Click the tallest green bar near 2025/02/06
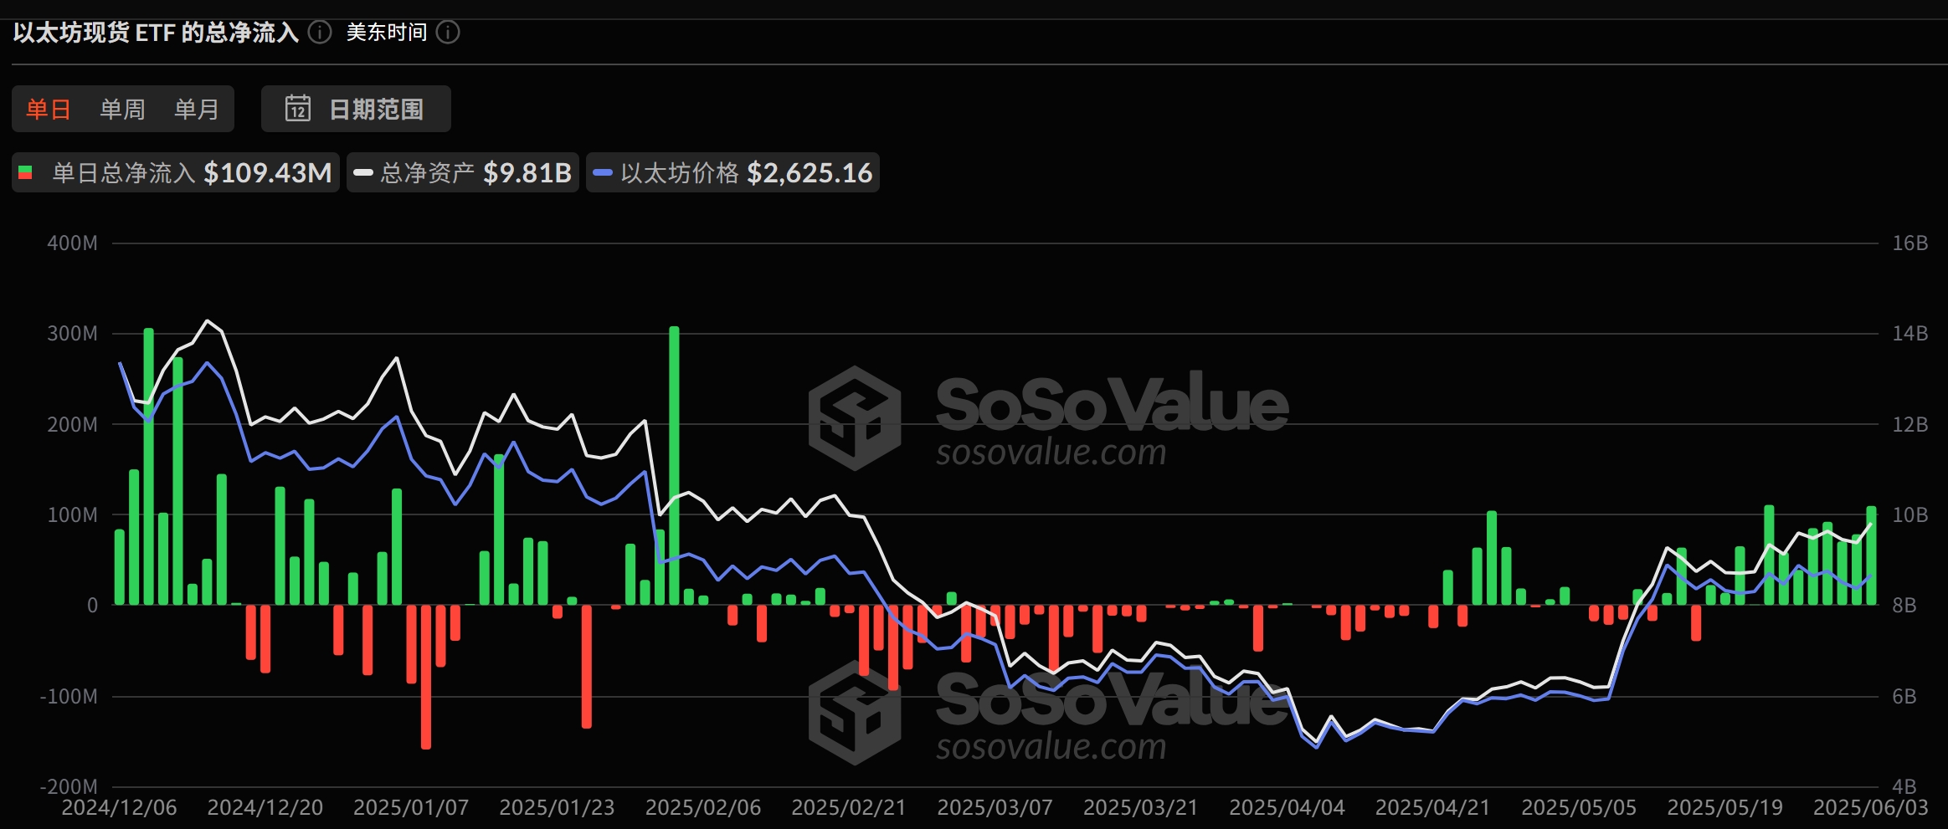 click(674, 464)
